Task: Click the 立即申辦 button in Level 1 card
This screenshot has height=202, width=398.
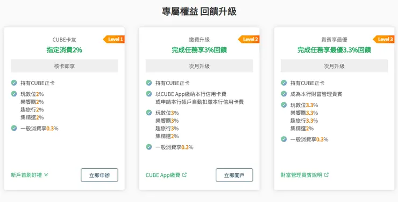Action: tap(99, 175)
